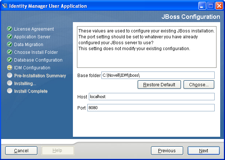Image resolution: width=225 pixels, height=160 pixels.
Task: Click the description text about JBoss installation
Action: tap(147, 39)
